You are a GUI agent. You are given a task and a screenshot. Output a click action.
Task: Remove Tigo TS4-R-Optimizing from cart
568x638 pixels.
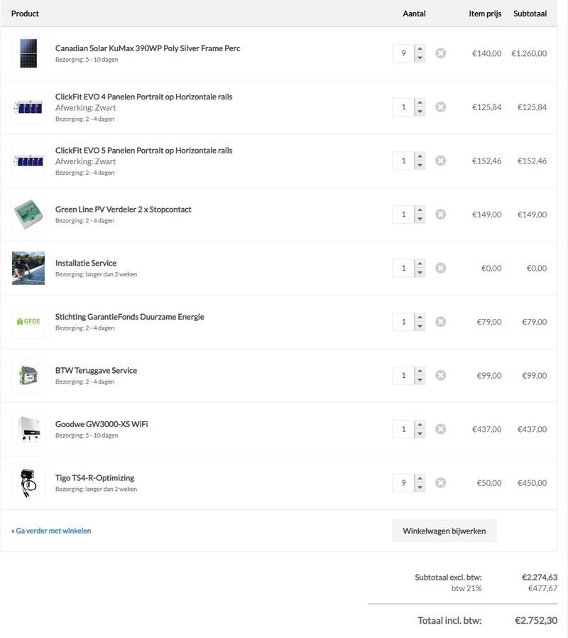coord(440,483)
